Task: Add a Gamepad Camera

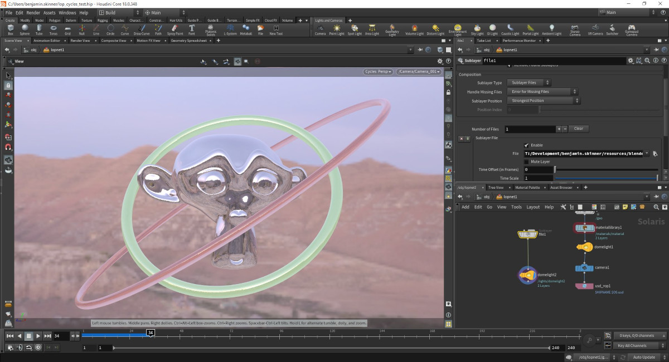Action: click(x=631, y=30)
